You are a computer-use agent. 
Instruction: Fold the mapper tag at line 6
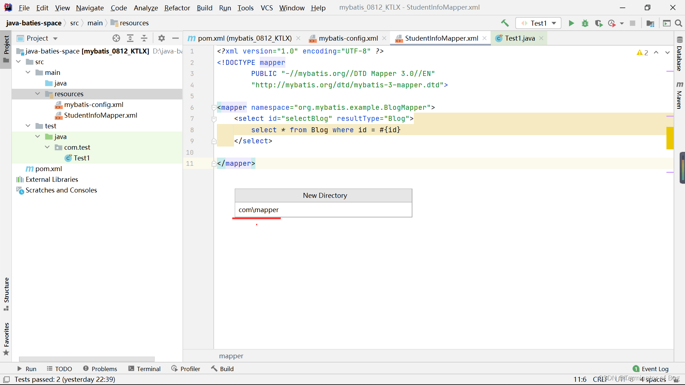pos(214,107)
